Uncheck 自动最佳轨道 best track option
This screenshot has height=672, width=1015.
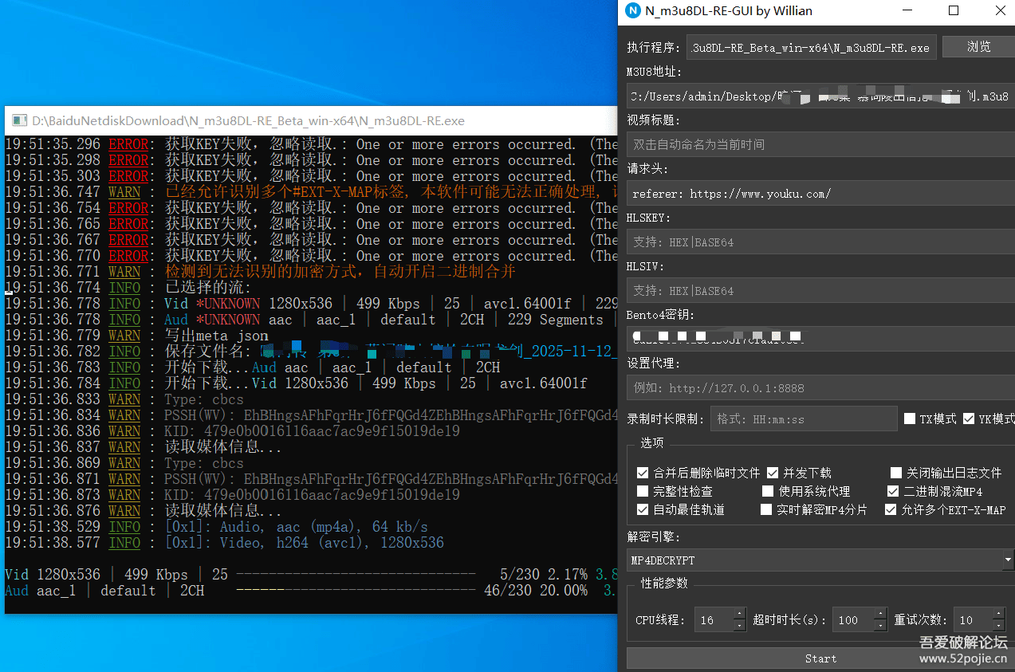click(x=643, y=510)
